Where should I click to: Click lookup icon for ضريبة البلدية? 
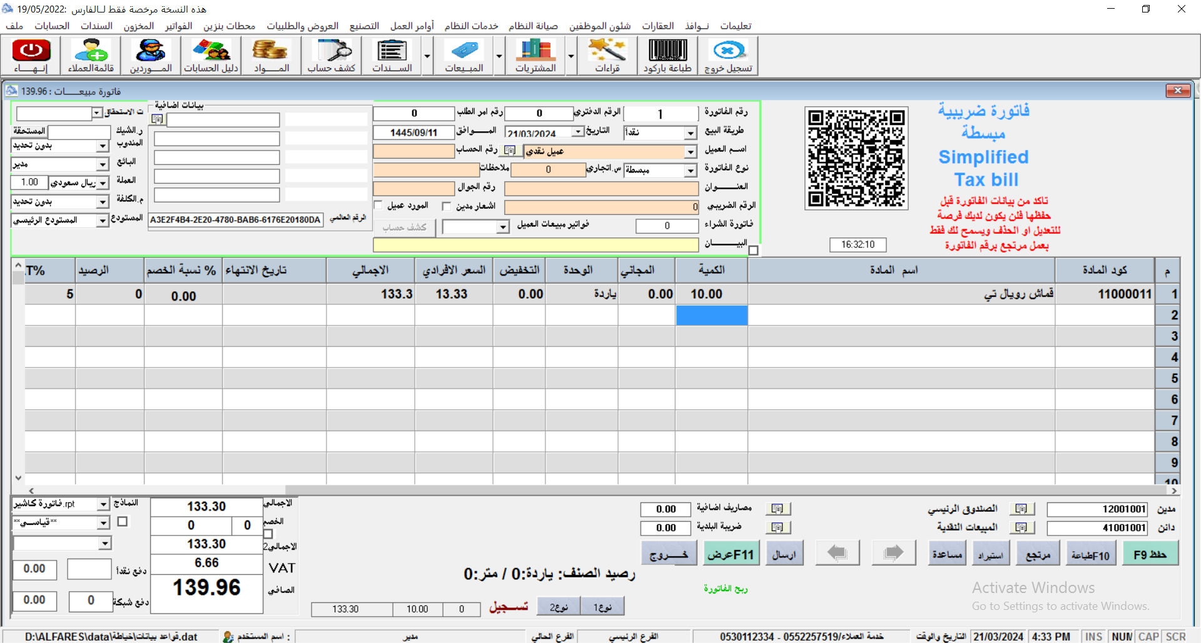pos(778,527)
